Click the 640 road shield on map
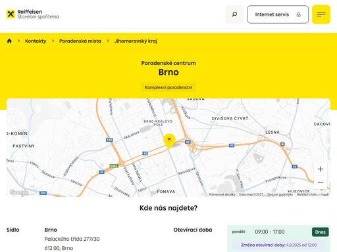The height and width of the screenshot is (252, 337). coord(109,140)
